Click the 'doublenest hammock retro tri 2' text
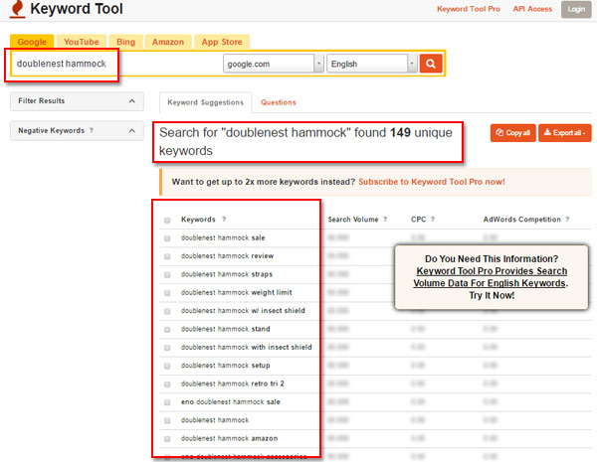Screen dimensions: 597x462 (232, 384)
